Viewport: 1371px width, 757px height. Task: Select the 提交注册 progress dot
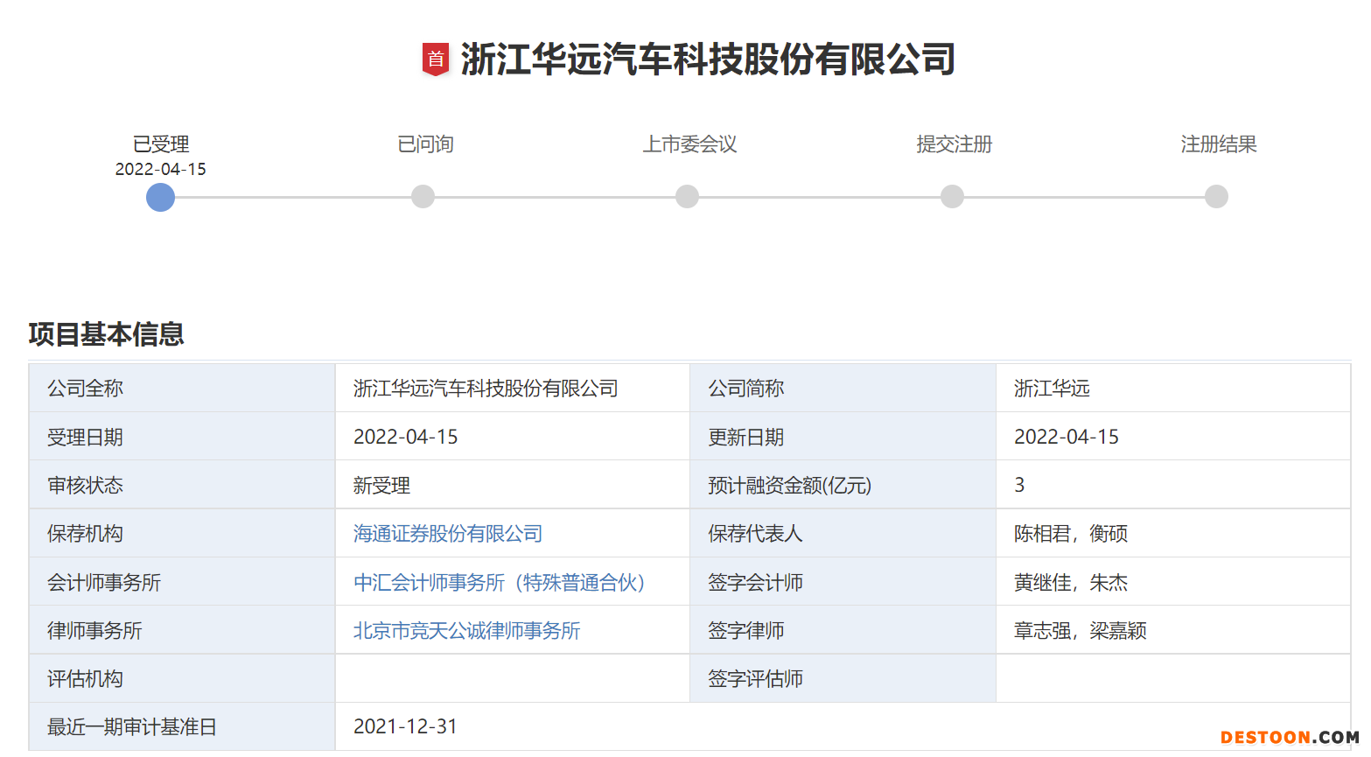click(952, 197)
